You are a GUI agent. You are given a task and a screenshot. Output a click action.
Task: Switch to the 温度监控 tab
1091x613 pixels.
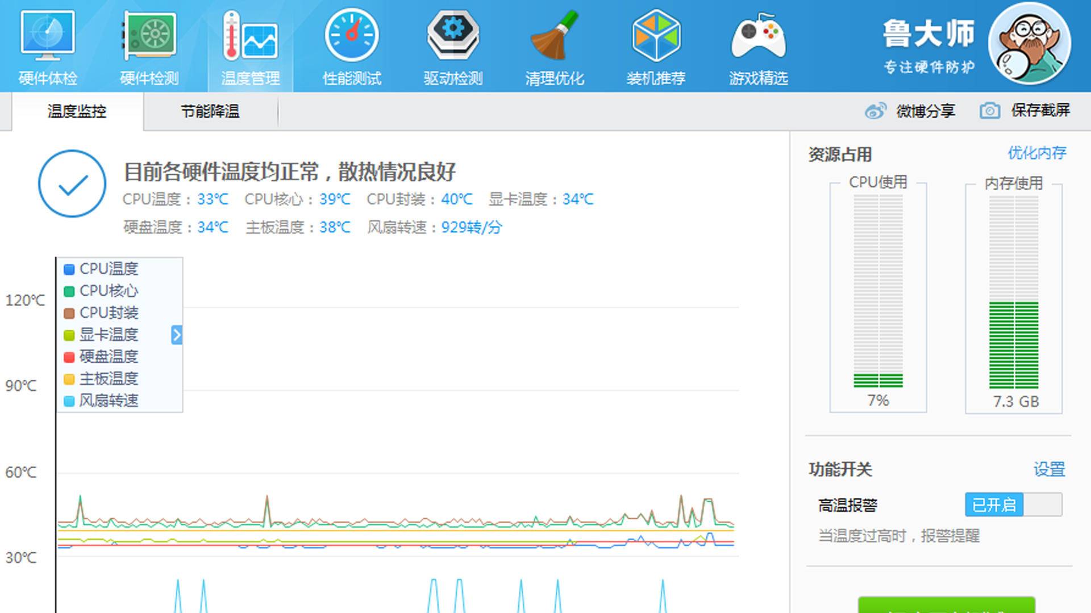(77, 111)
